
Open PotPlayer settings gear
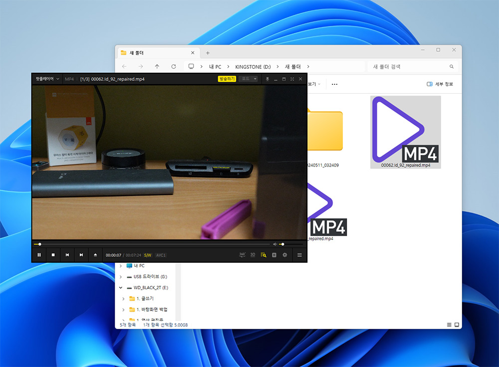click(285, 255)
